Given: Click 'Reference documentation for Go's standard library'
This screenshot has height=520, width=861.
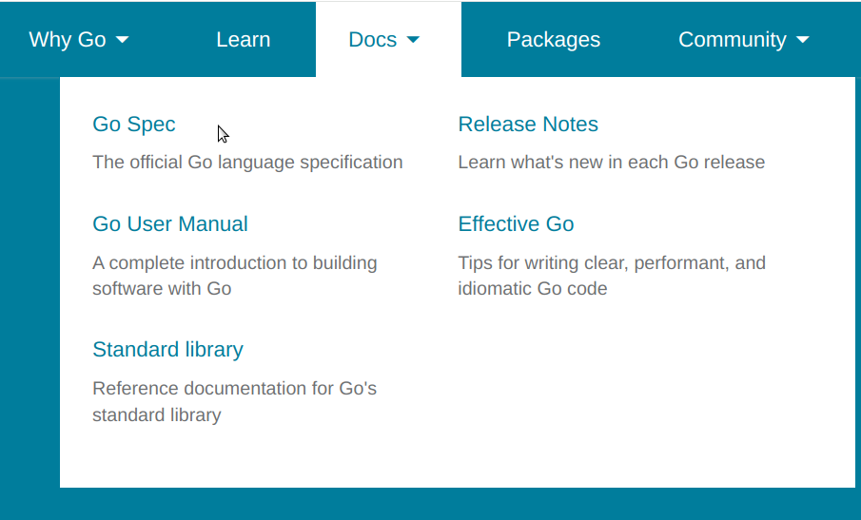Looking at the screenshot, I should [x=234, y=401].
